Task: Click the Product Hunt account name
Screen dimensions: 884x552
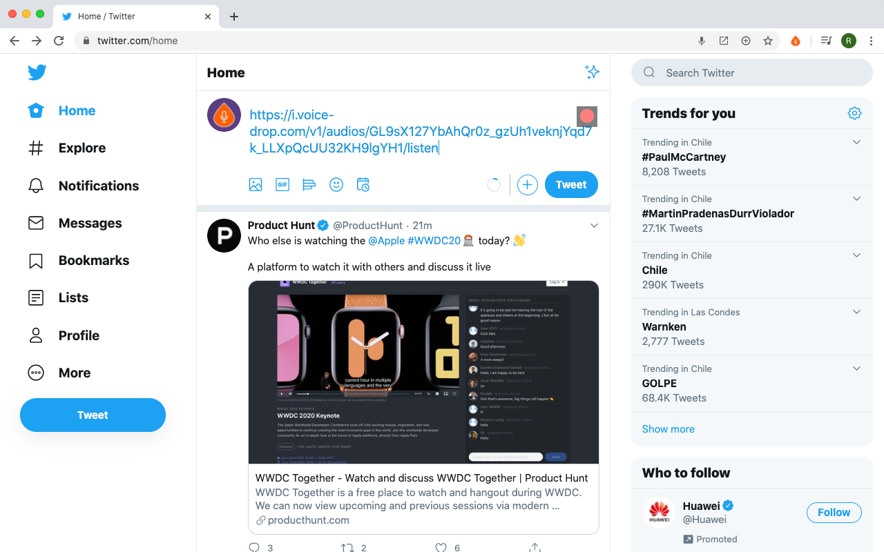Action: point(281,225)
